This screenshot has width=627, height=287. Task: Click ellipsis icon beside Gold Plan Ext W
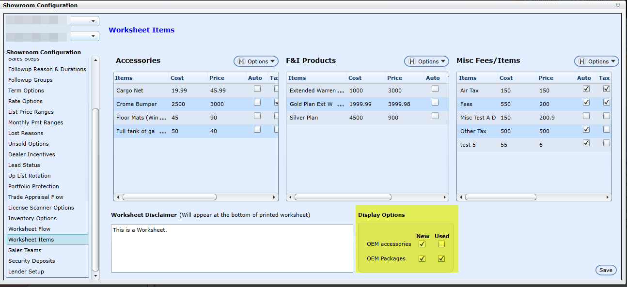pyautogui.click(x=341, y=105)
